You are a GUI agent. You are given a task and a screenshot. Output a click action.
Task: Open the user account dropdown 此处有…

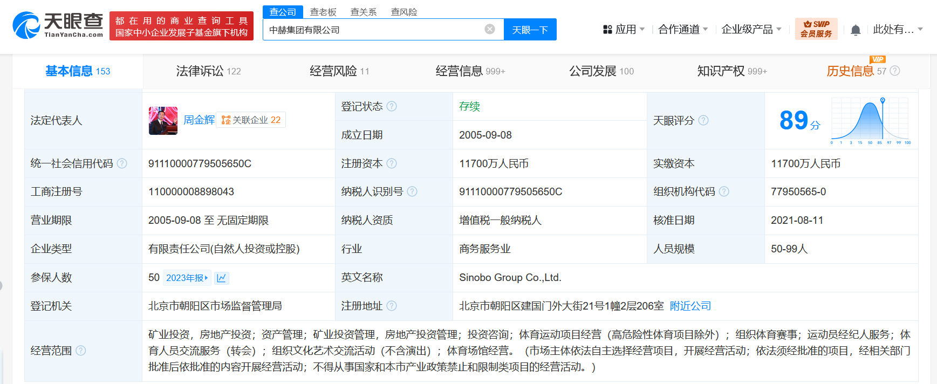click(898, 30)
